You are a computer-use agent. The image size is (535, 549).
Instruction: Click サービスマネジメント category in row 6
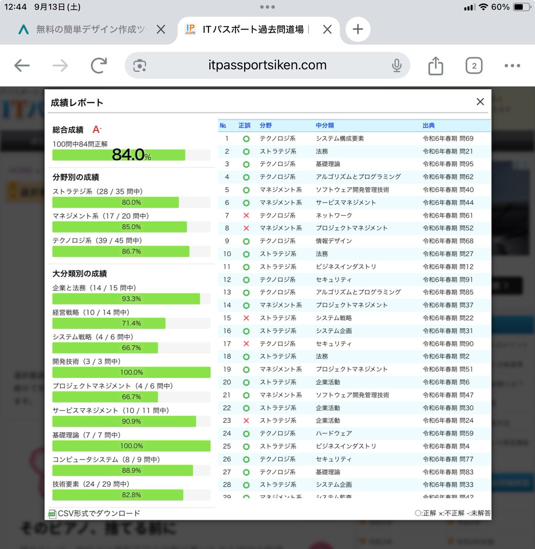346,203
